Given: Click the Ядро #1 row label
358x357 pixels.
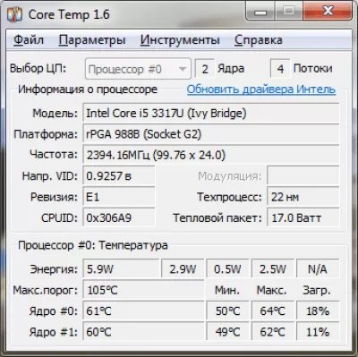Looking at the screenshot, I should [x=54, y=332].
